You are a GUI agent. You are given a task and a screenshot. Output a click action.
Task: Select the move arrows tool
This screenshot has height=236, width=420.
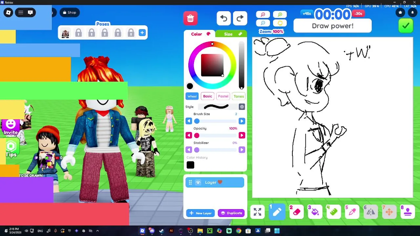tap(389, 212)
